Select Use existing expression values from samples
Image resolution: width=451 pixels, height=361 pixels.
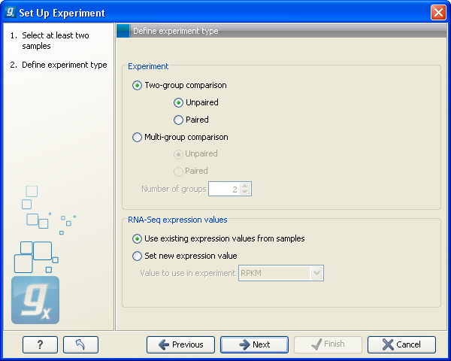pyautogui.click(x=137, y=238)
